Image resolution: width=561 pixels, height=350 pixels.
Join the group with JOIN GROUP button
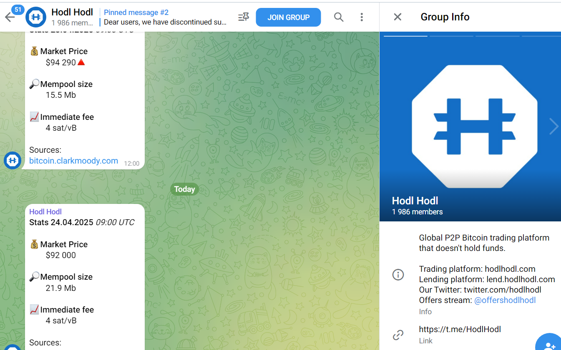(288, 17)
